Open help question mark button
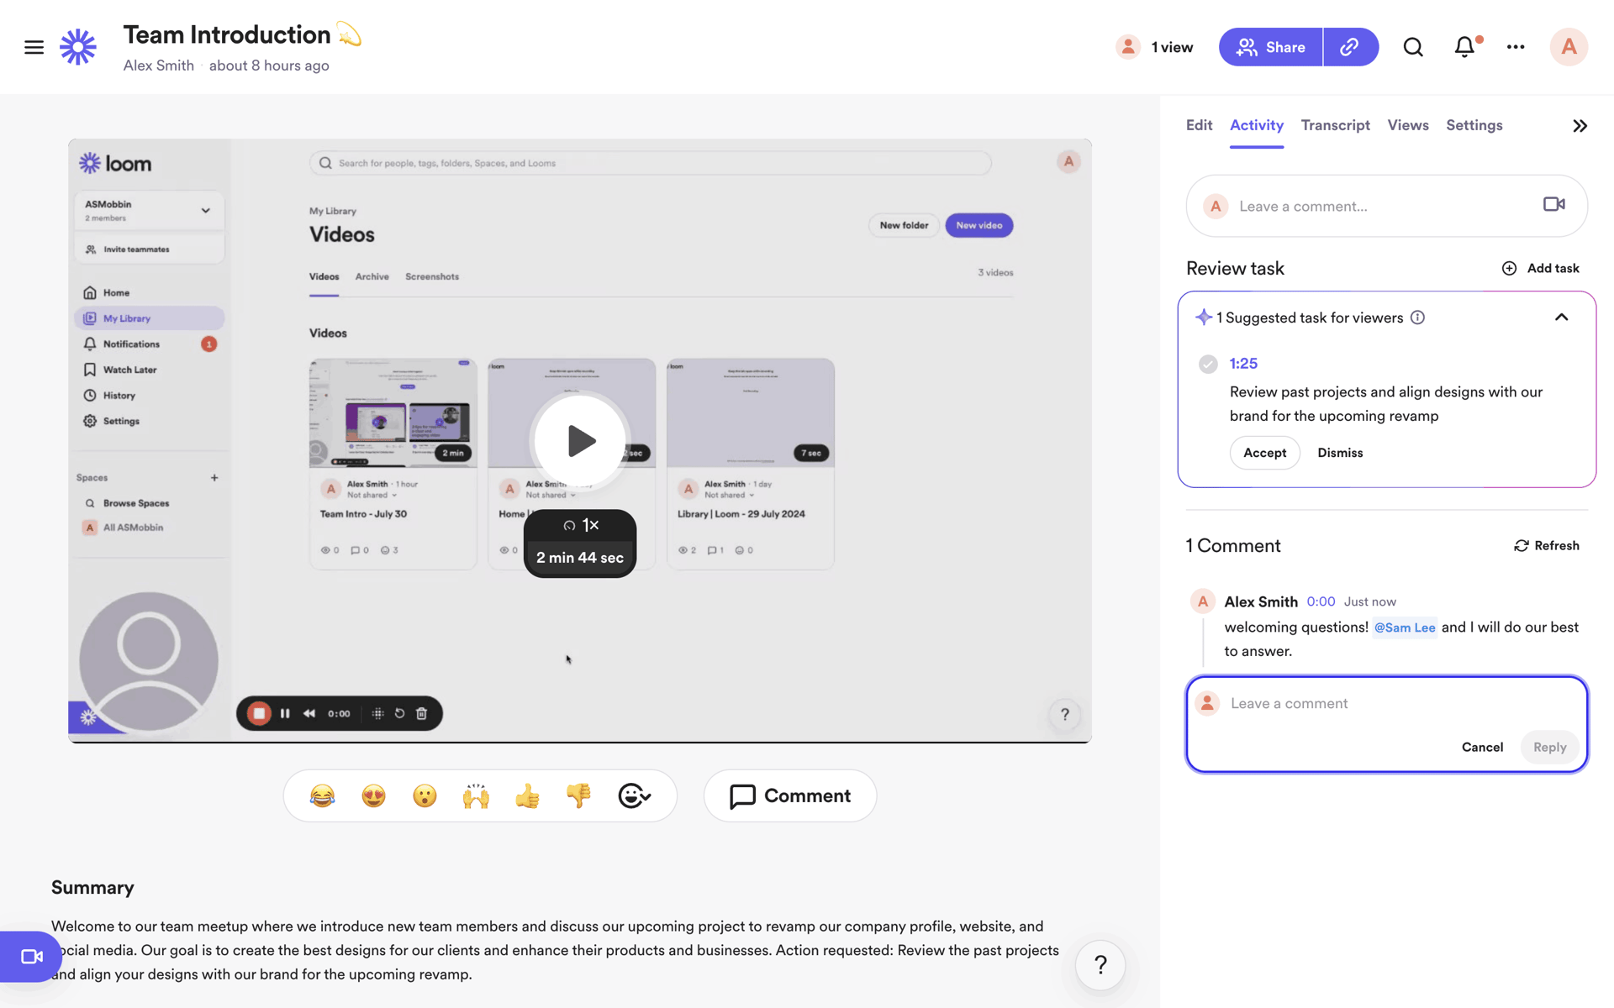Screen dimensions: 1614x1008 [x=1100, y=965]
